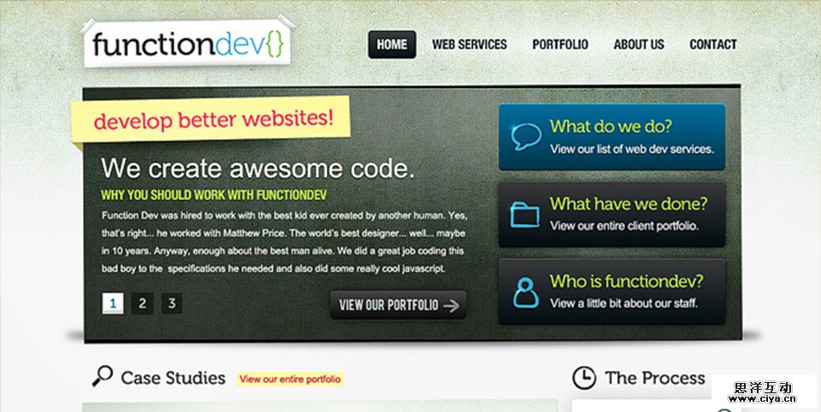
Task: Open the What have we done? panel
Action: (611, 214)
